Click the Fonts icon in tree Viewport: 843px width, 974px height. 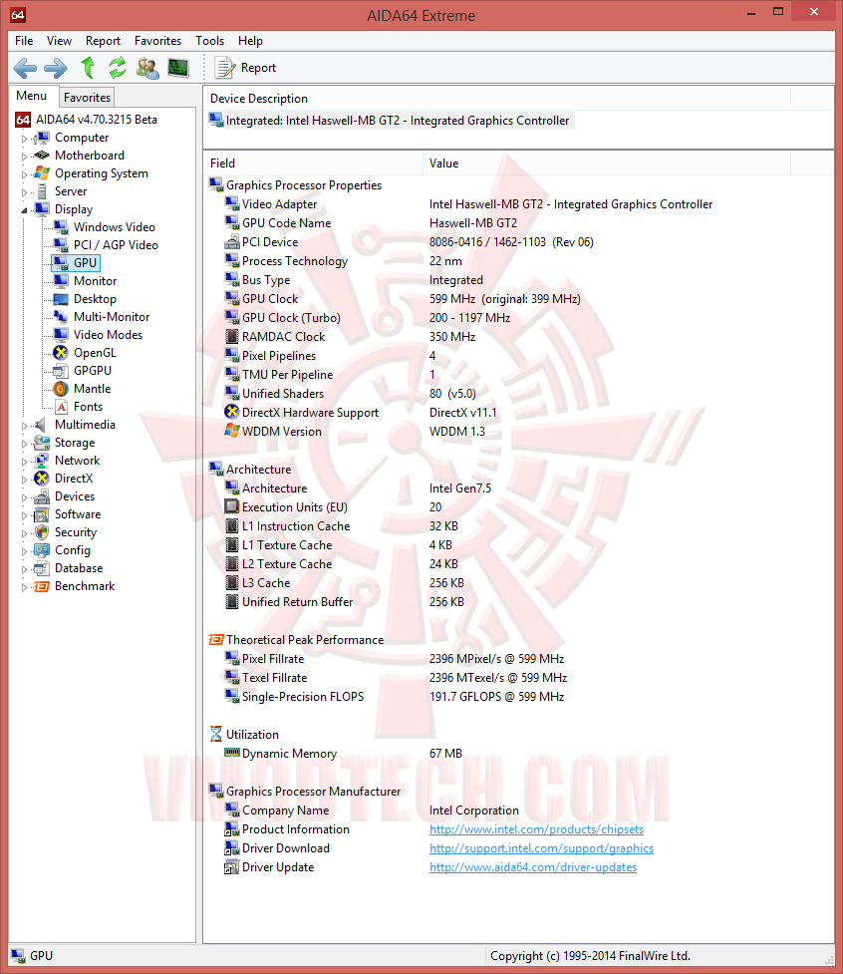click(x=60, y=407)
